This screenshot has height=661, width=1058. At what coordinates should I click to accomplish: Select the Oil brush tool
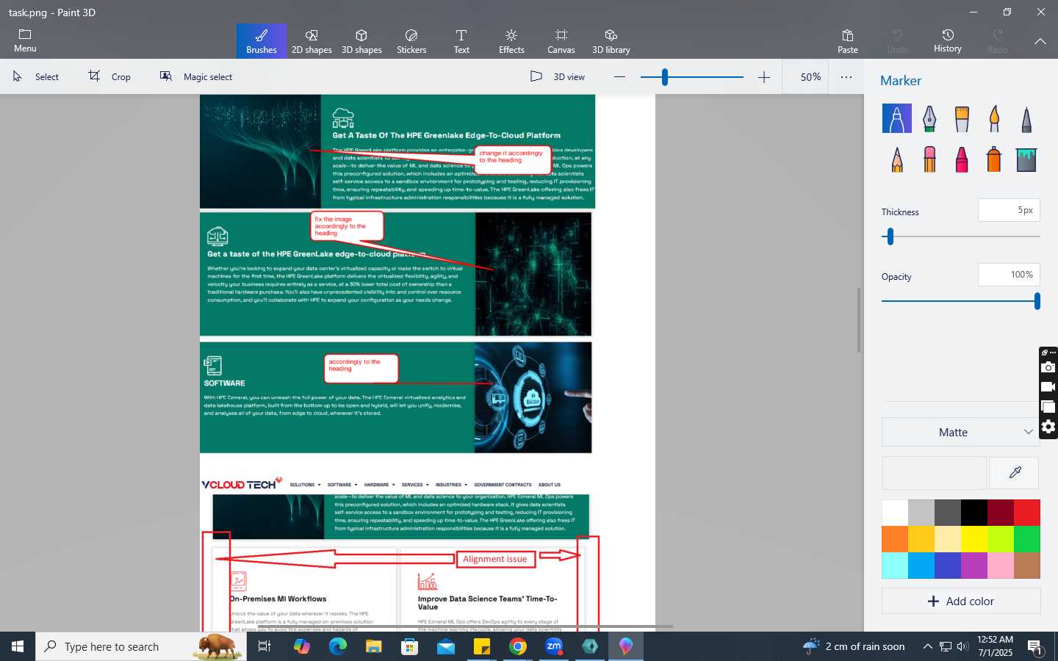point(962,118)
